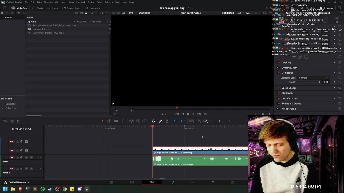Image resolution: width=344 pixels, height=193 pixels.
Task: Activate the Trim Edit Mode tool
Action: coord(109,121)
